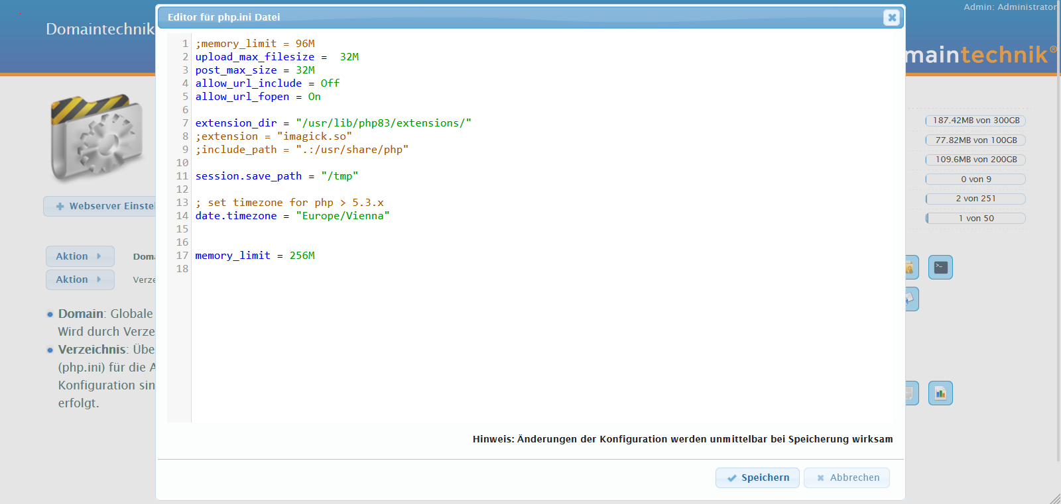Click the 187.42MB von 300GB usage bar
This screenshot has height=504, width=1061.
click(x=975, y=121)
